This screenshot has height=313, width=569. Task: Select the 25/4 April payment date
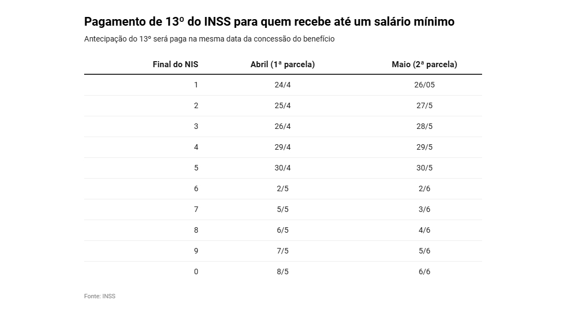[x=283, y=105]
